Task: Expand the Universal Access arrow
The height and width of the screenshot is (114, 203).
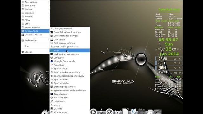Action: pyautogui.click(x=49, y=35)
